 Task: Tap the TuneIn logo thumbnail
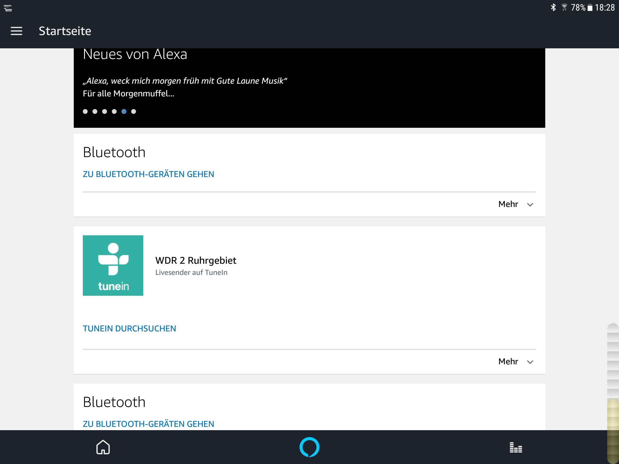tap(113, 265)
